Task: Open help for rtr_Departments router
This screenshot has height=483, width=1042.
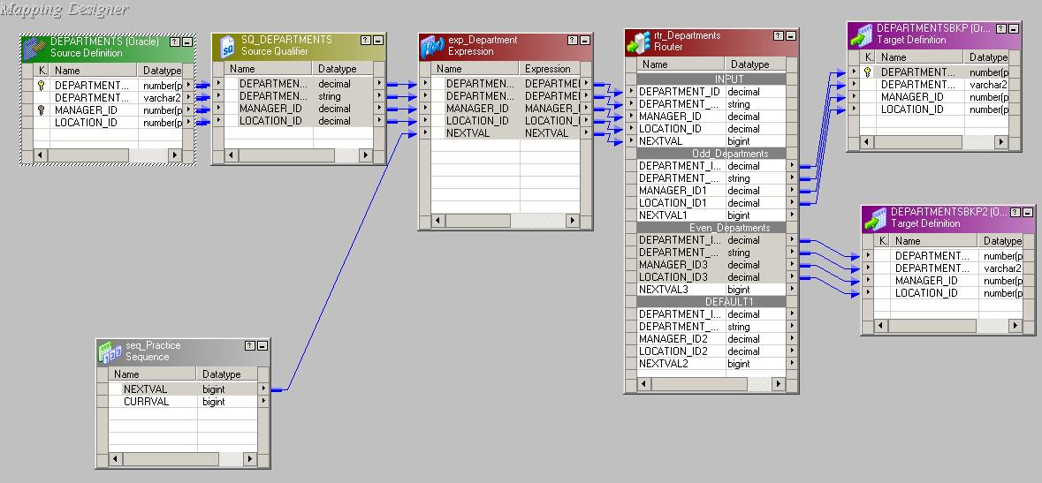Action: coord(779,36)
